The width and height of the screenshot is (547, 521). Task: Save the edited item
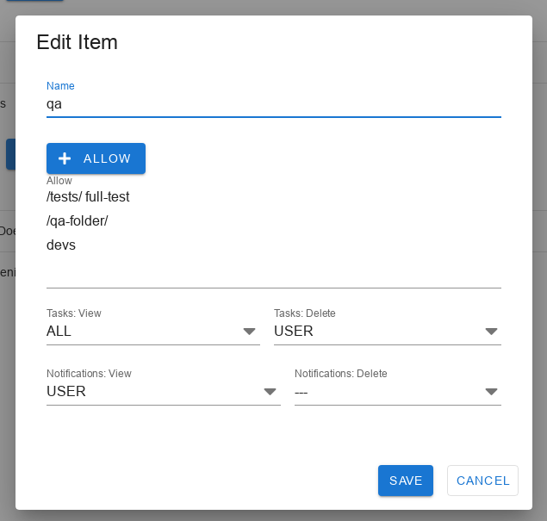point(405,481)
